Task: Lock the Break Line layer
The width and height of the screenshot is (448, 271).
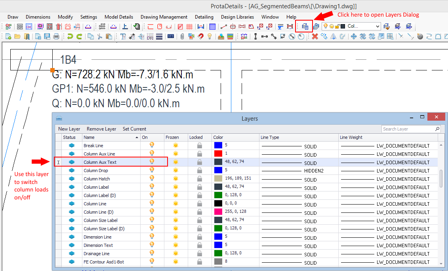Action: (x=200, y=146)
